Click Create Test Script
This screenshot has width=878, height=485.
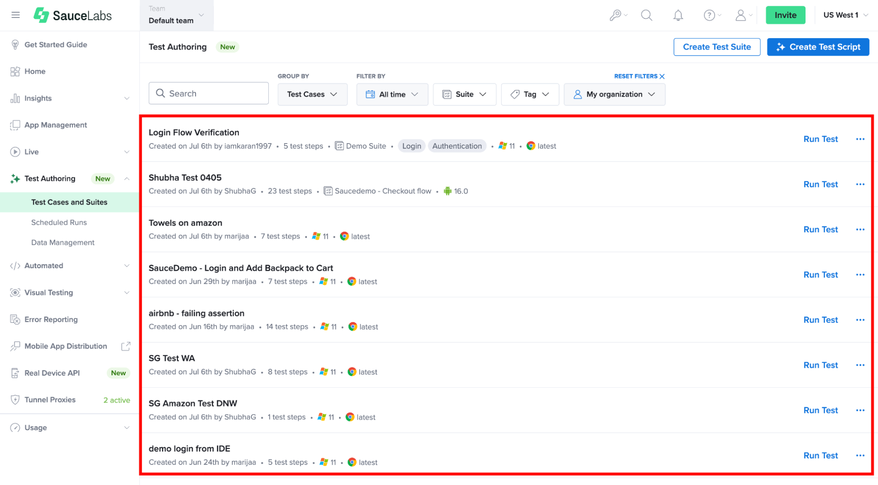[x=818, y=47]
